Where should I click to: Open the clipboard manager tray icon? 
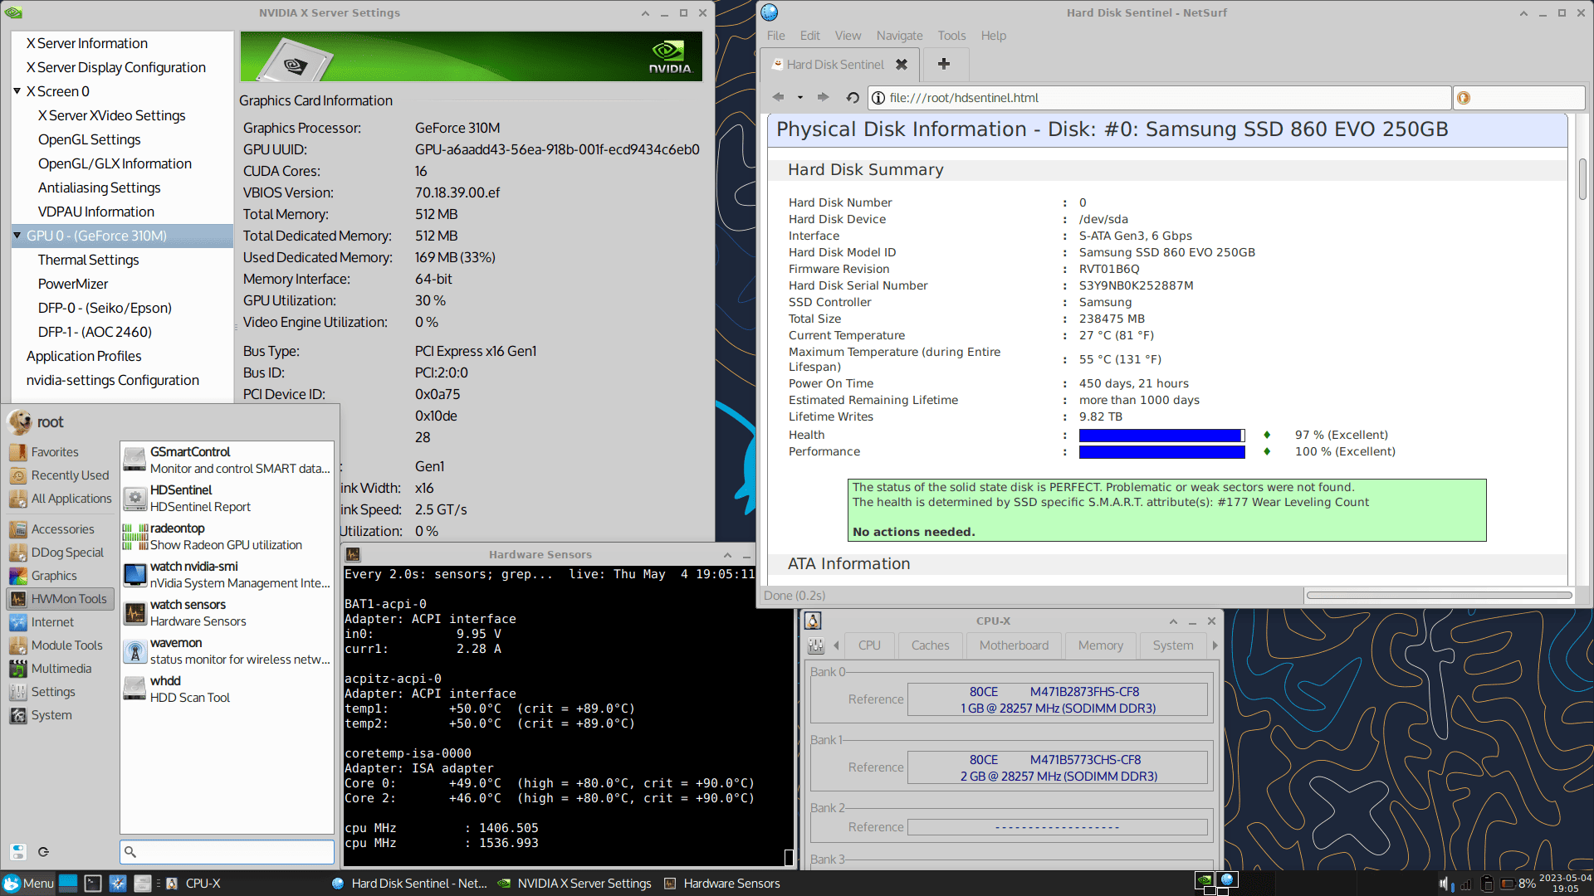1488,884
